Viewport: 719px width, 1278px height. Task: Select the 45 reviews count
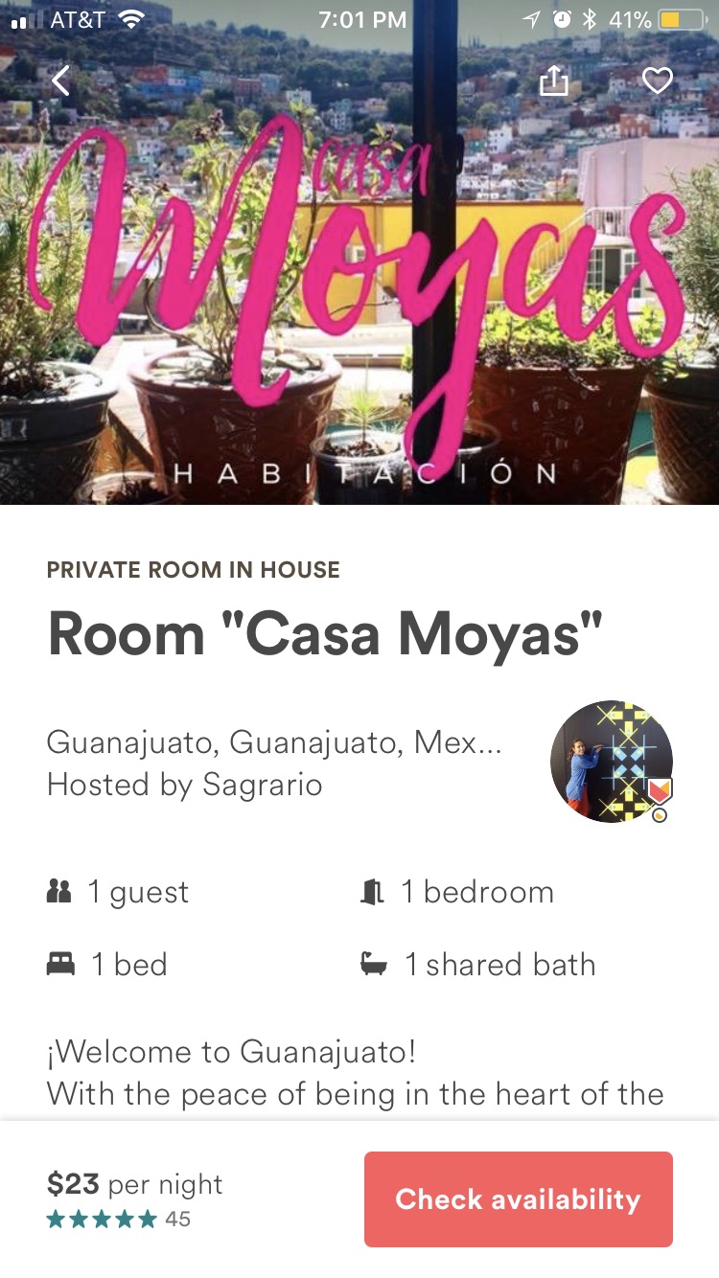click(x=177, y=1220)
